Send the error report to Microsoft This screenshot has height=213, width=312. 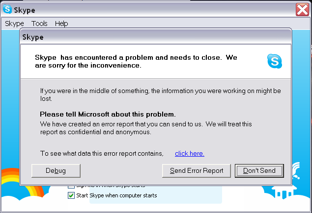click(197, 170)
